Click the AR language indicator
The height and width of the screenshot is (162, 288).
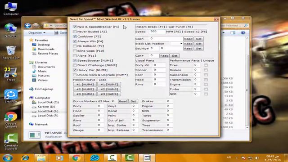pos(229,157)
